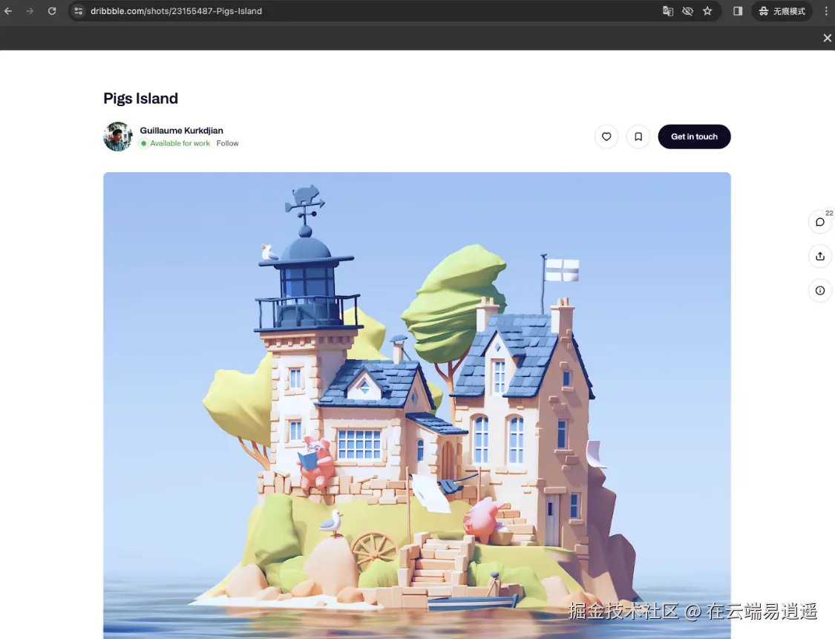Open the browser side panel icon
Image resolution: width=835 pixels, height=639 pixels.
click(738, 11)
